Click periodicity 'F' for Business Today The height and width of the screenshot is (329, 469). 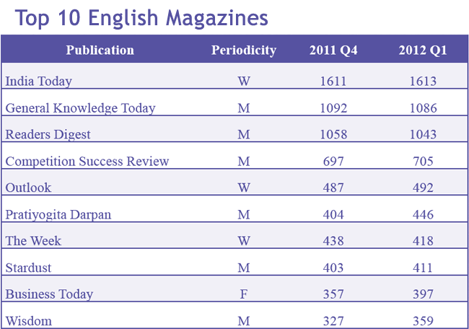point(244,294)
